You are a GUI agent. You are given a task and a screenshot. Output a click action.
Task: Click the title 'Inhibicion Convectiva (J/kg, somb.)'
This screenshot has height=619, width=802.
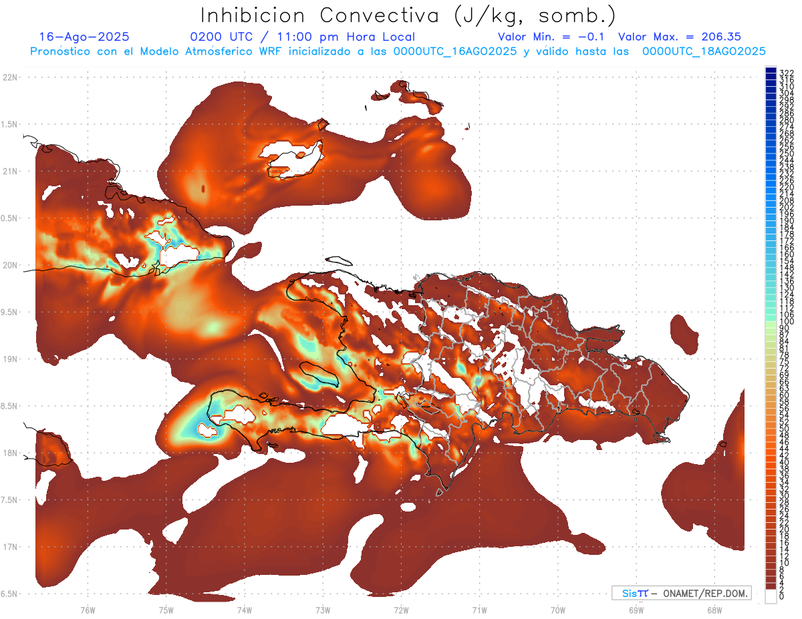coord(408,15)
